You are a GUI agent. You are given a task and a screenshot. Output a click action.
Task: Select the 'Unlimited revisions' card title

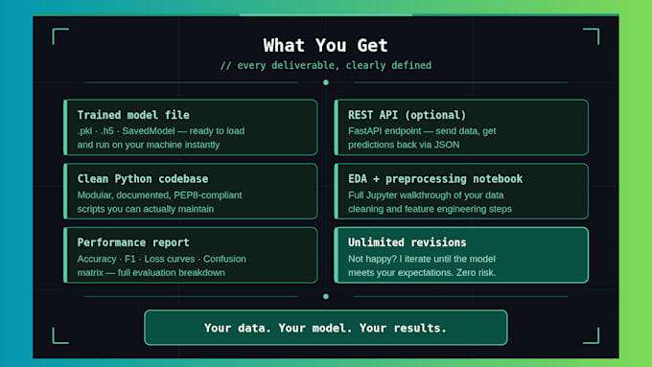(x=407, y=242)
